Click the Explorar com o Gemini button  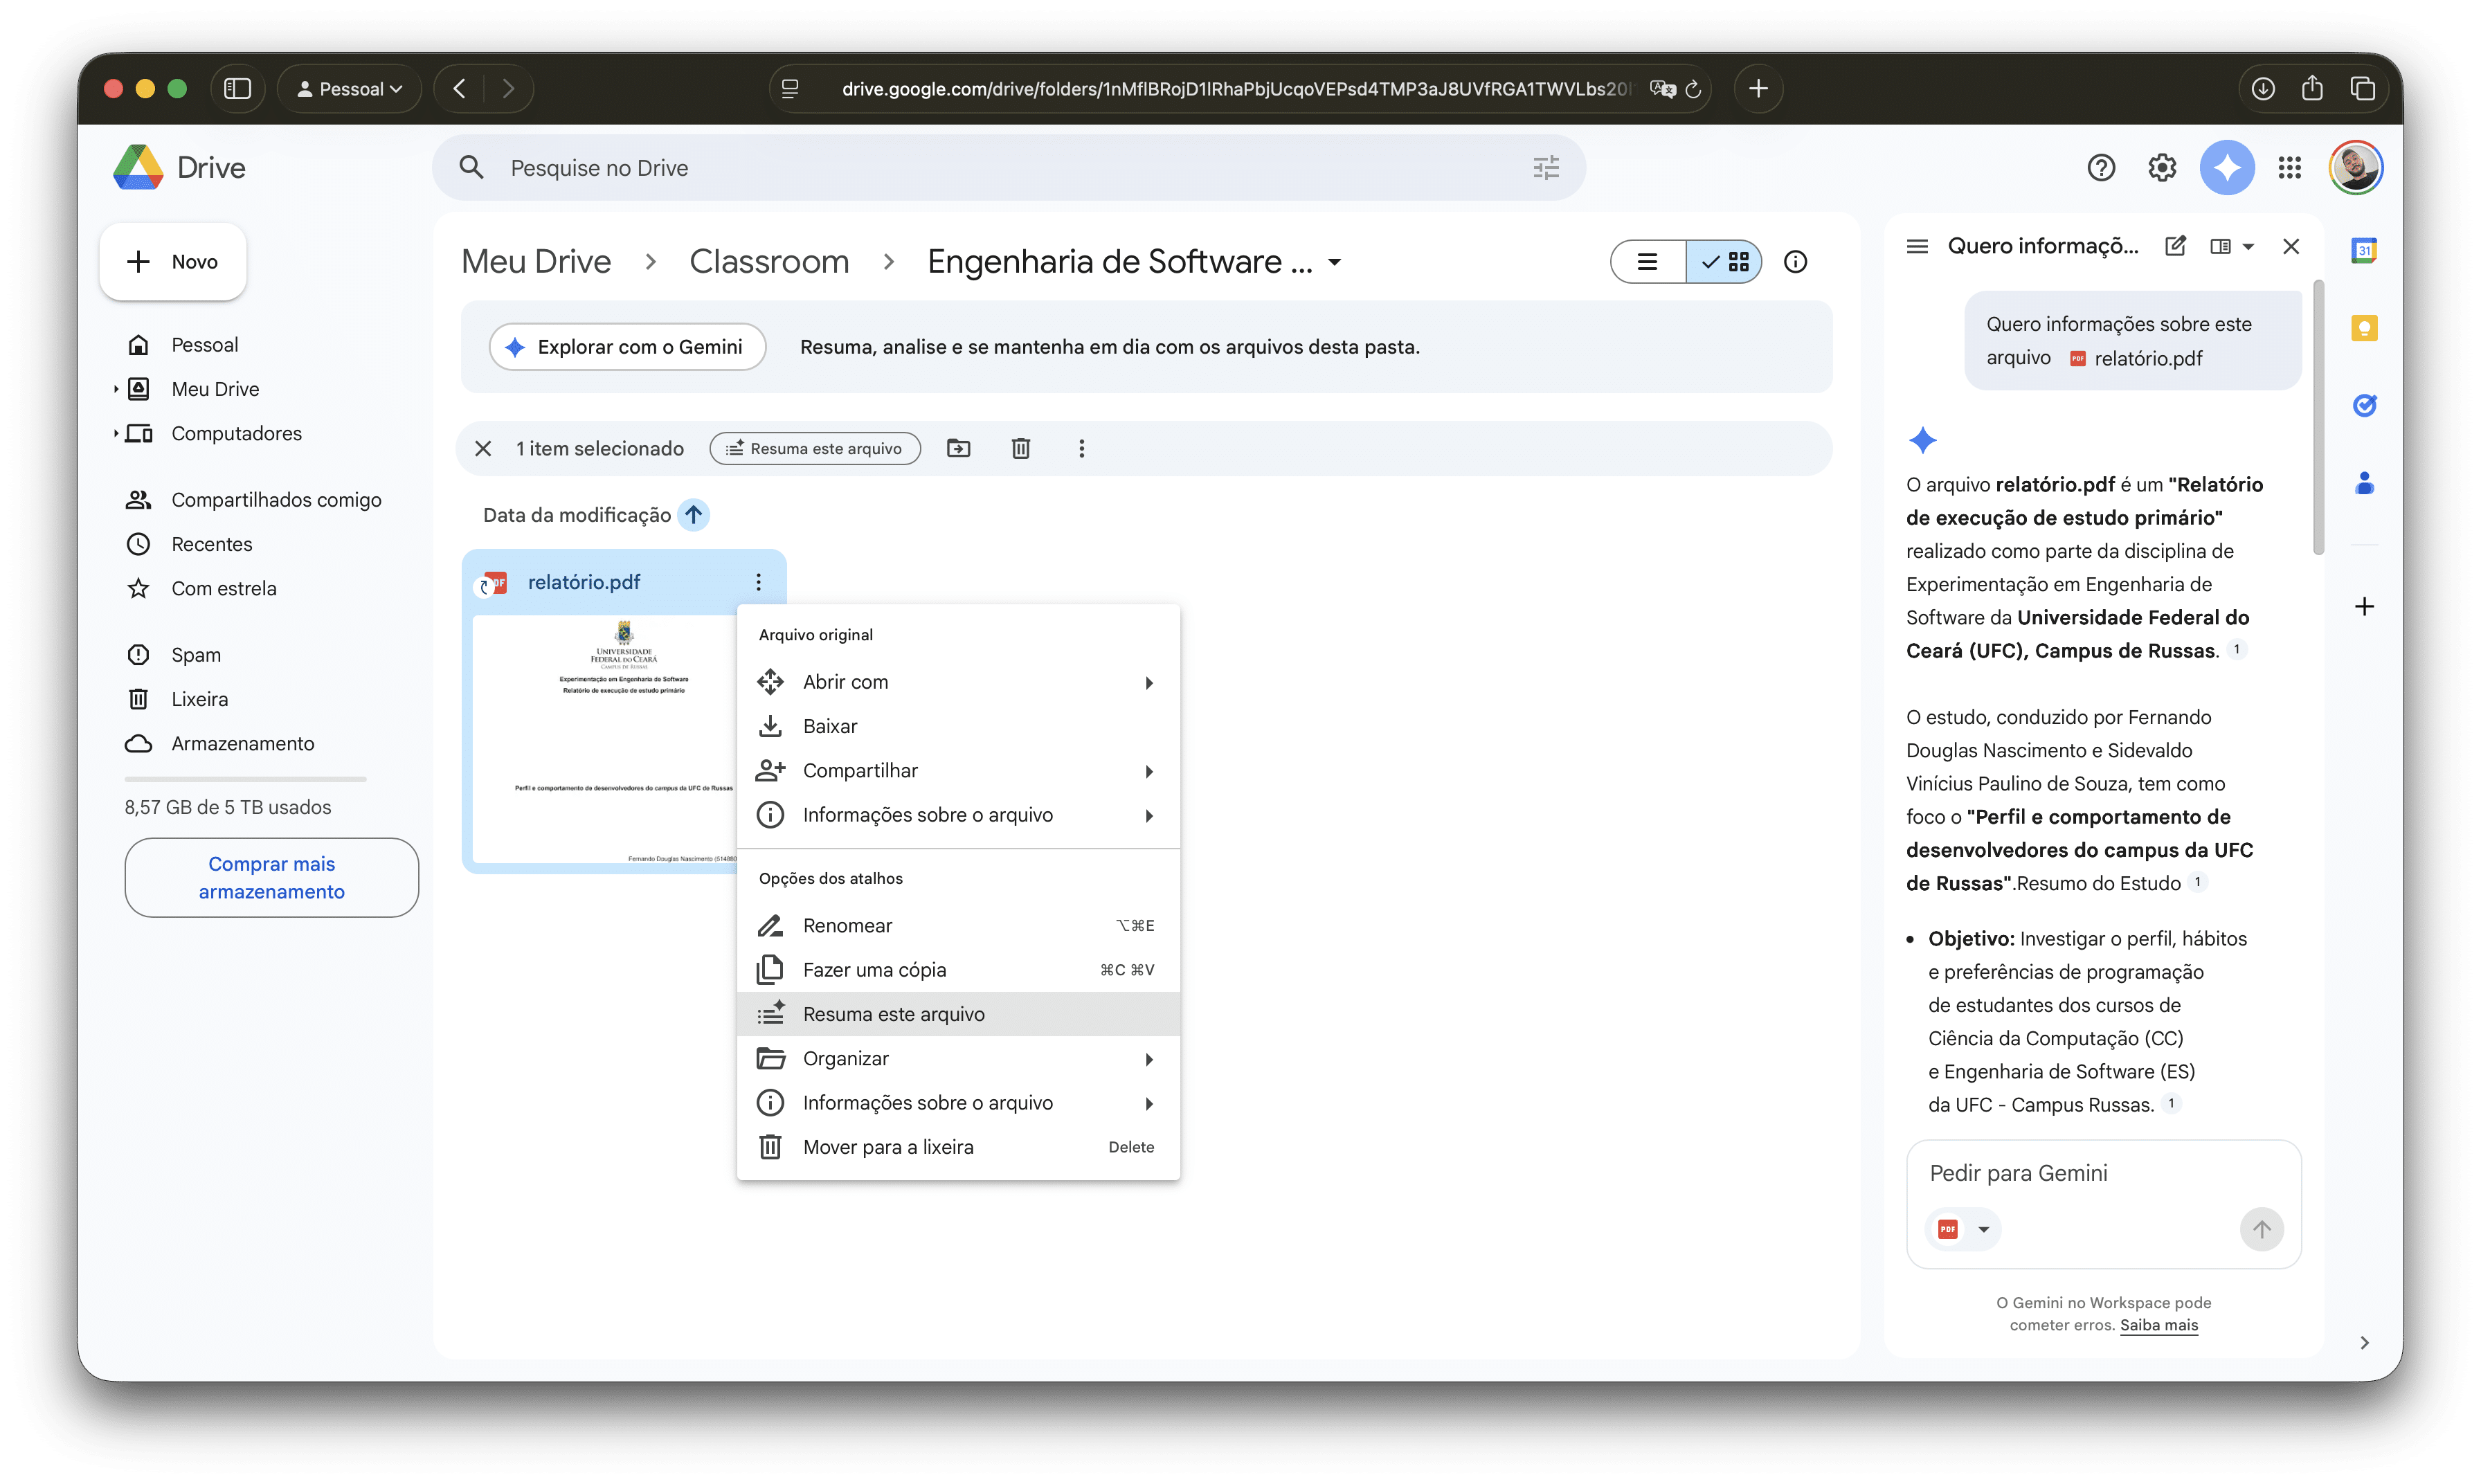pos(627,347)
